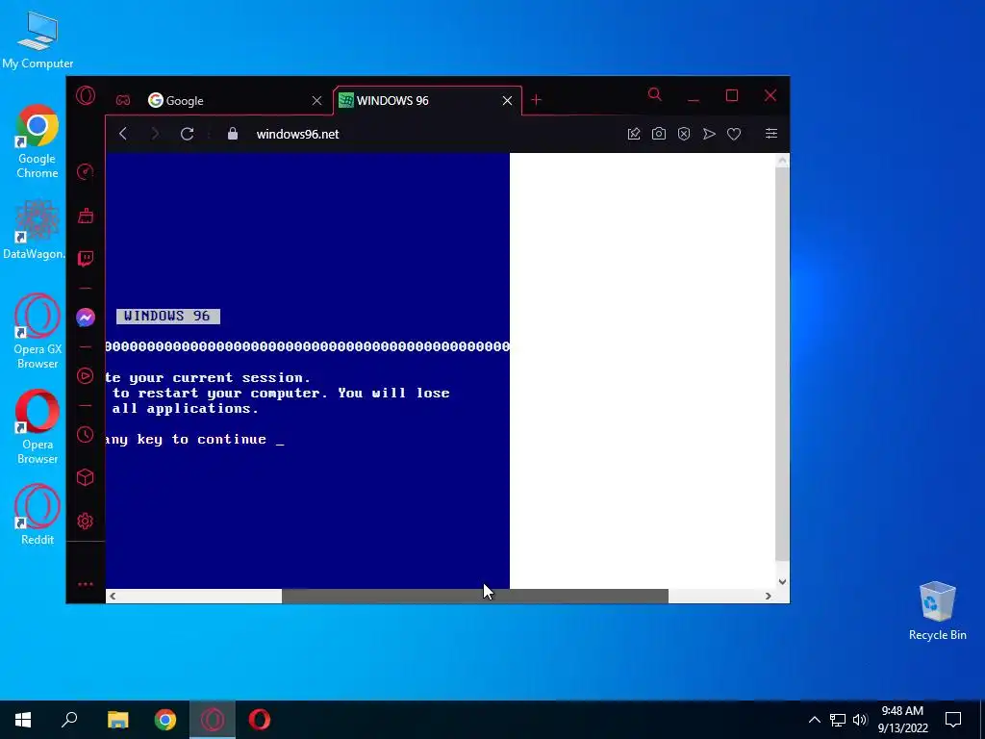Open Settings gear in the sidebar
The image size is (985, 739).
coord(86,521)
